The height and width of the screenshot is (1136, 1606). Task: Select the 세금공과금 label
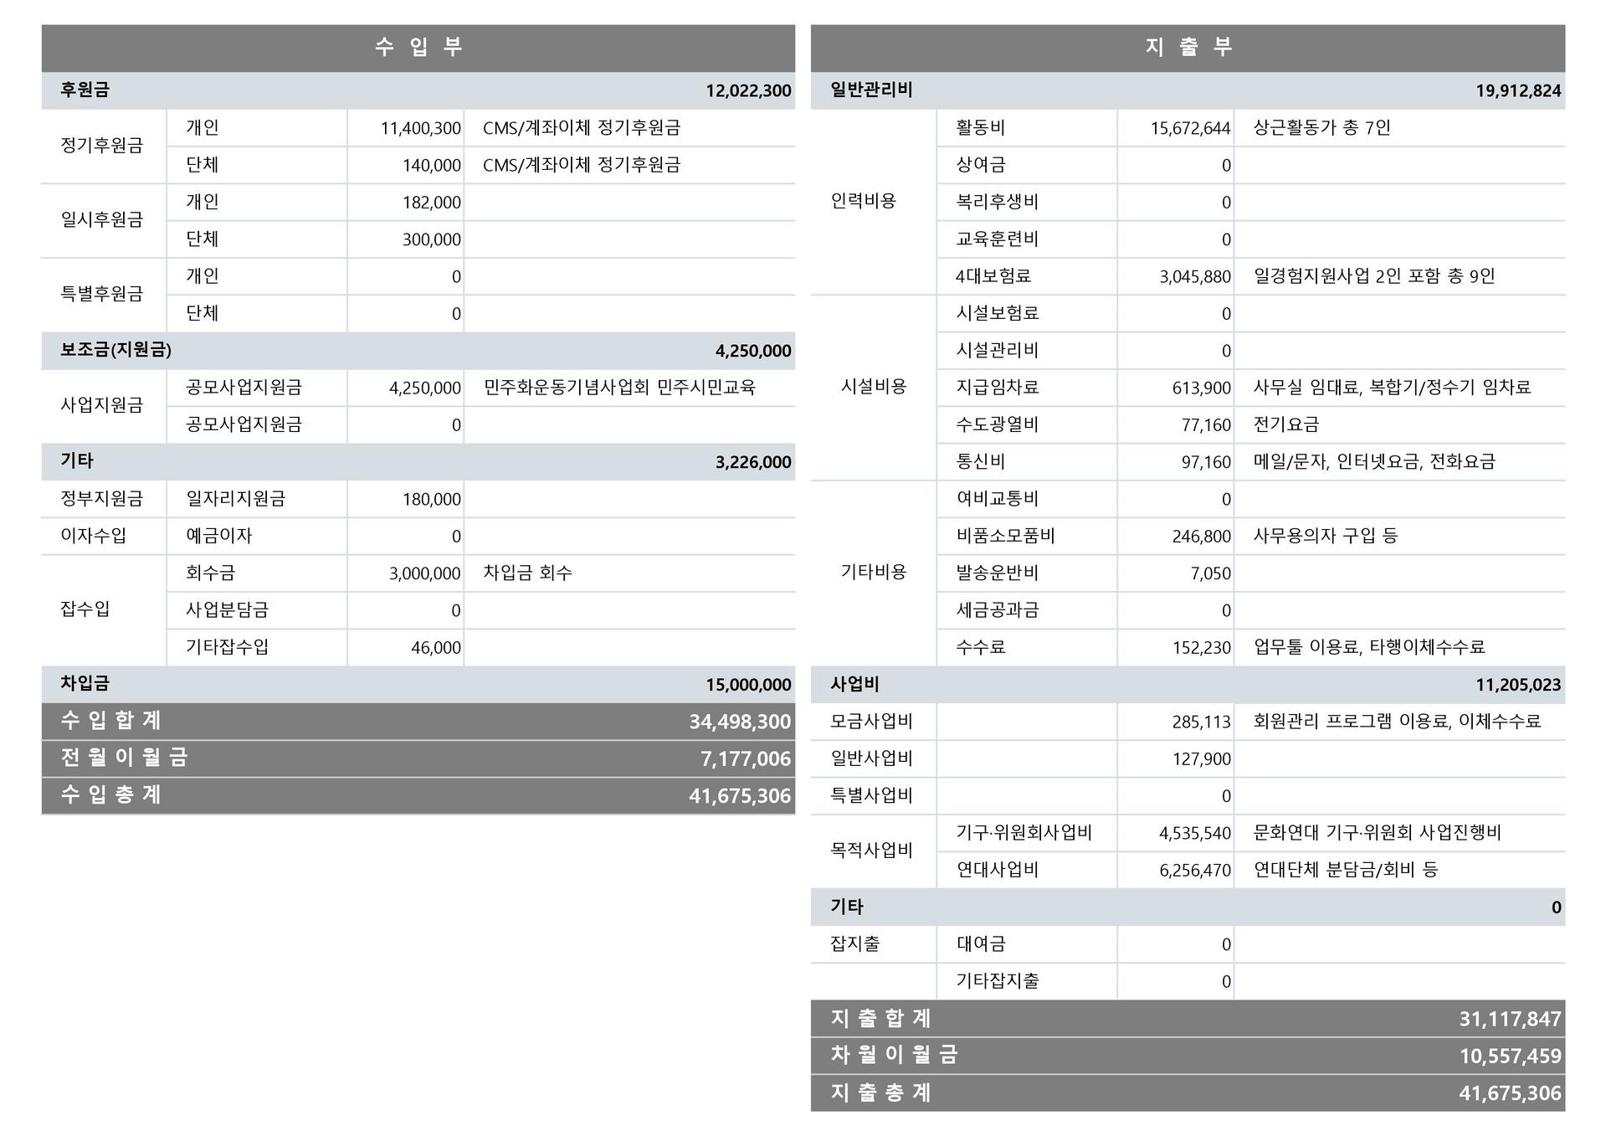(x=997, y=610)
